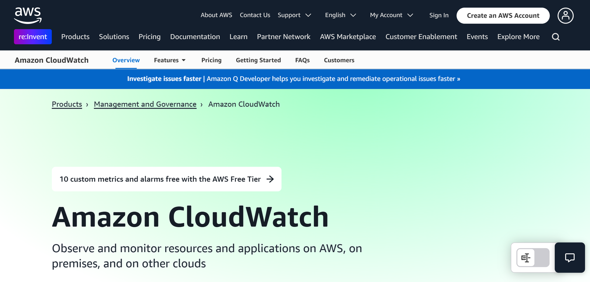
Task: Click the Amazon CloudWatch main heading
Action: [x=190, y=217]
